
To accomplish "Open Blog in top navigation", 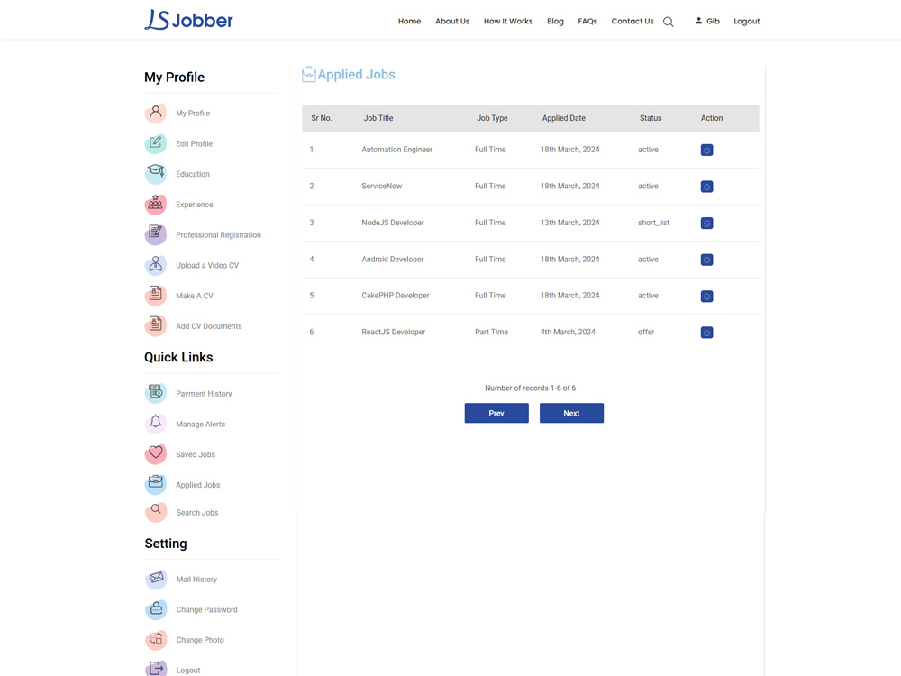I will [x=555, y=22].
